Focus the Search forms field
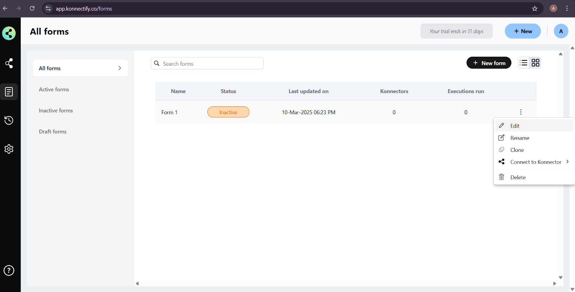The height and width of the screenshot is (292, 575). coord(207,63)
